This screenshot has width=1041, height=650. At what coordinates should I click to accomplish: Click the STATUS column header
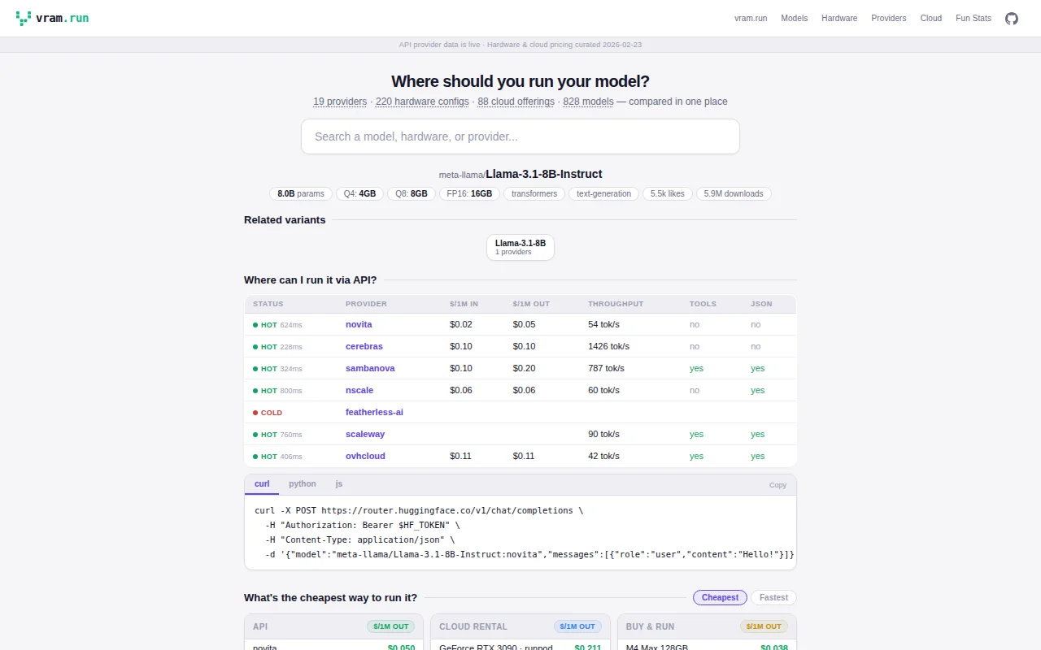point(268,304)
